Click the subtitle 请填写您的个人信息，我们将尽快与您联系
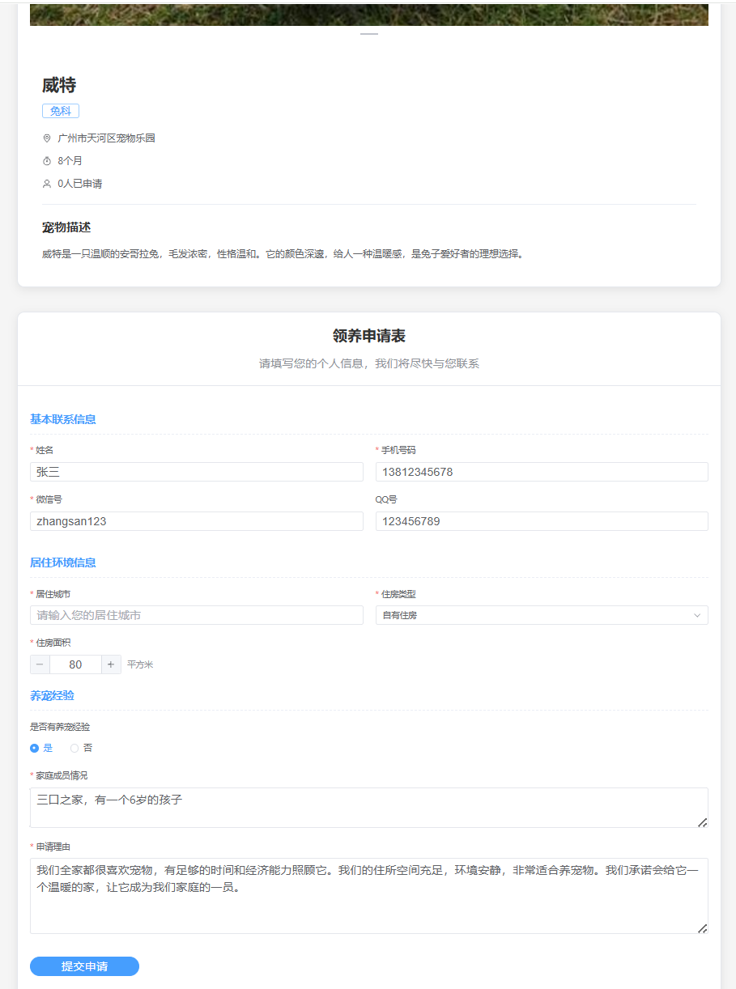736x989 pixels. pos(369,363)
